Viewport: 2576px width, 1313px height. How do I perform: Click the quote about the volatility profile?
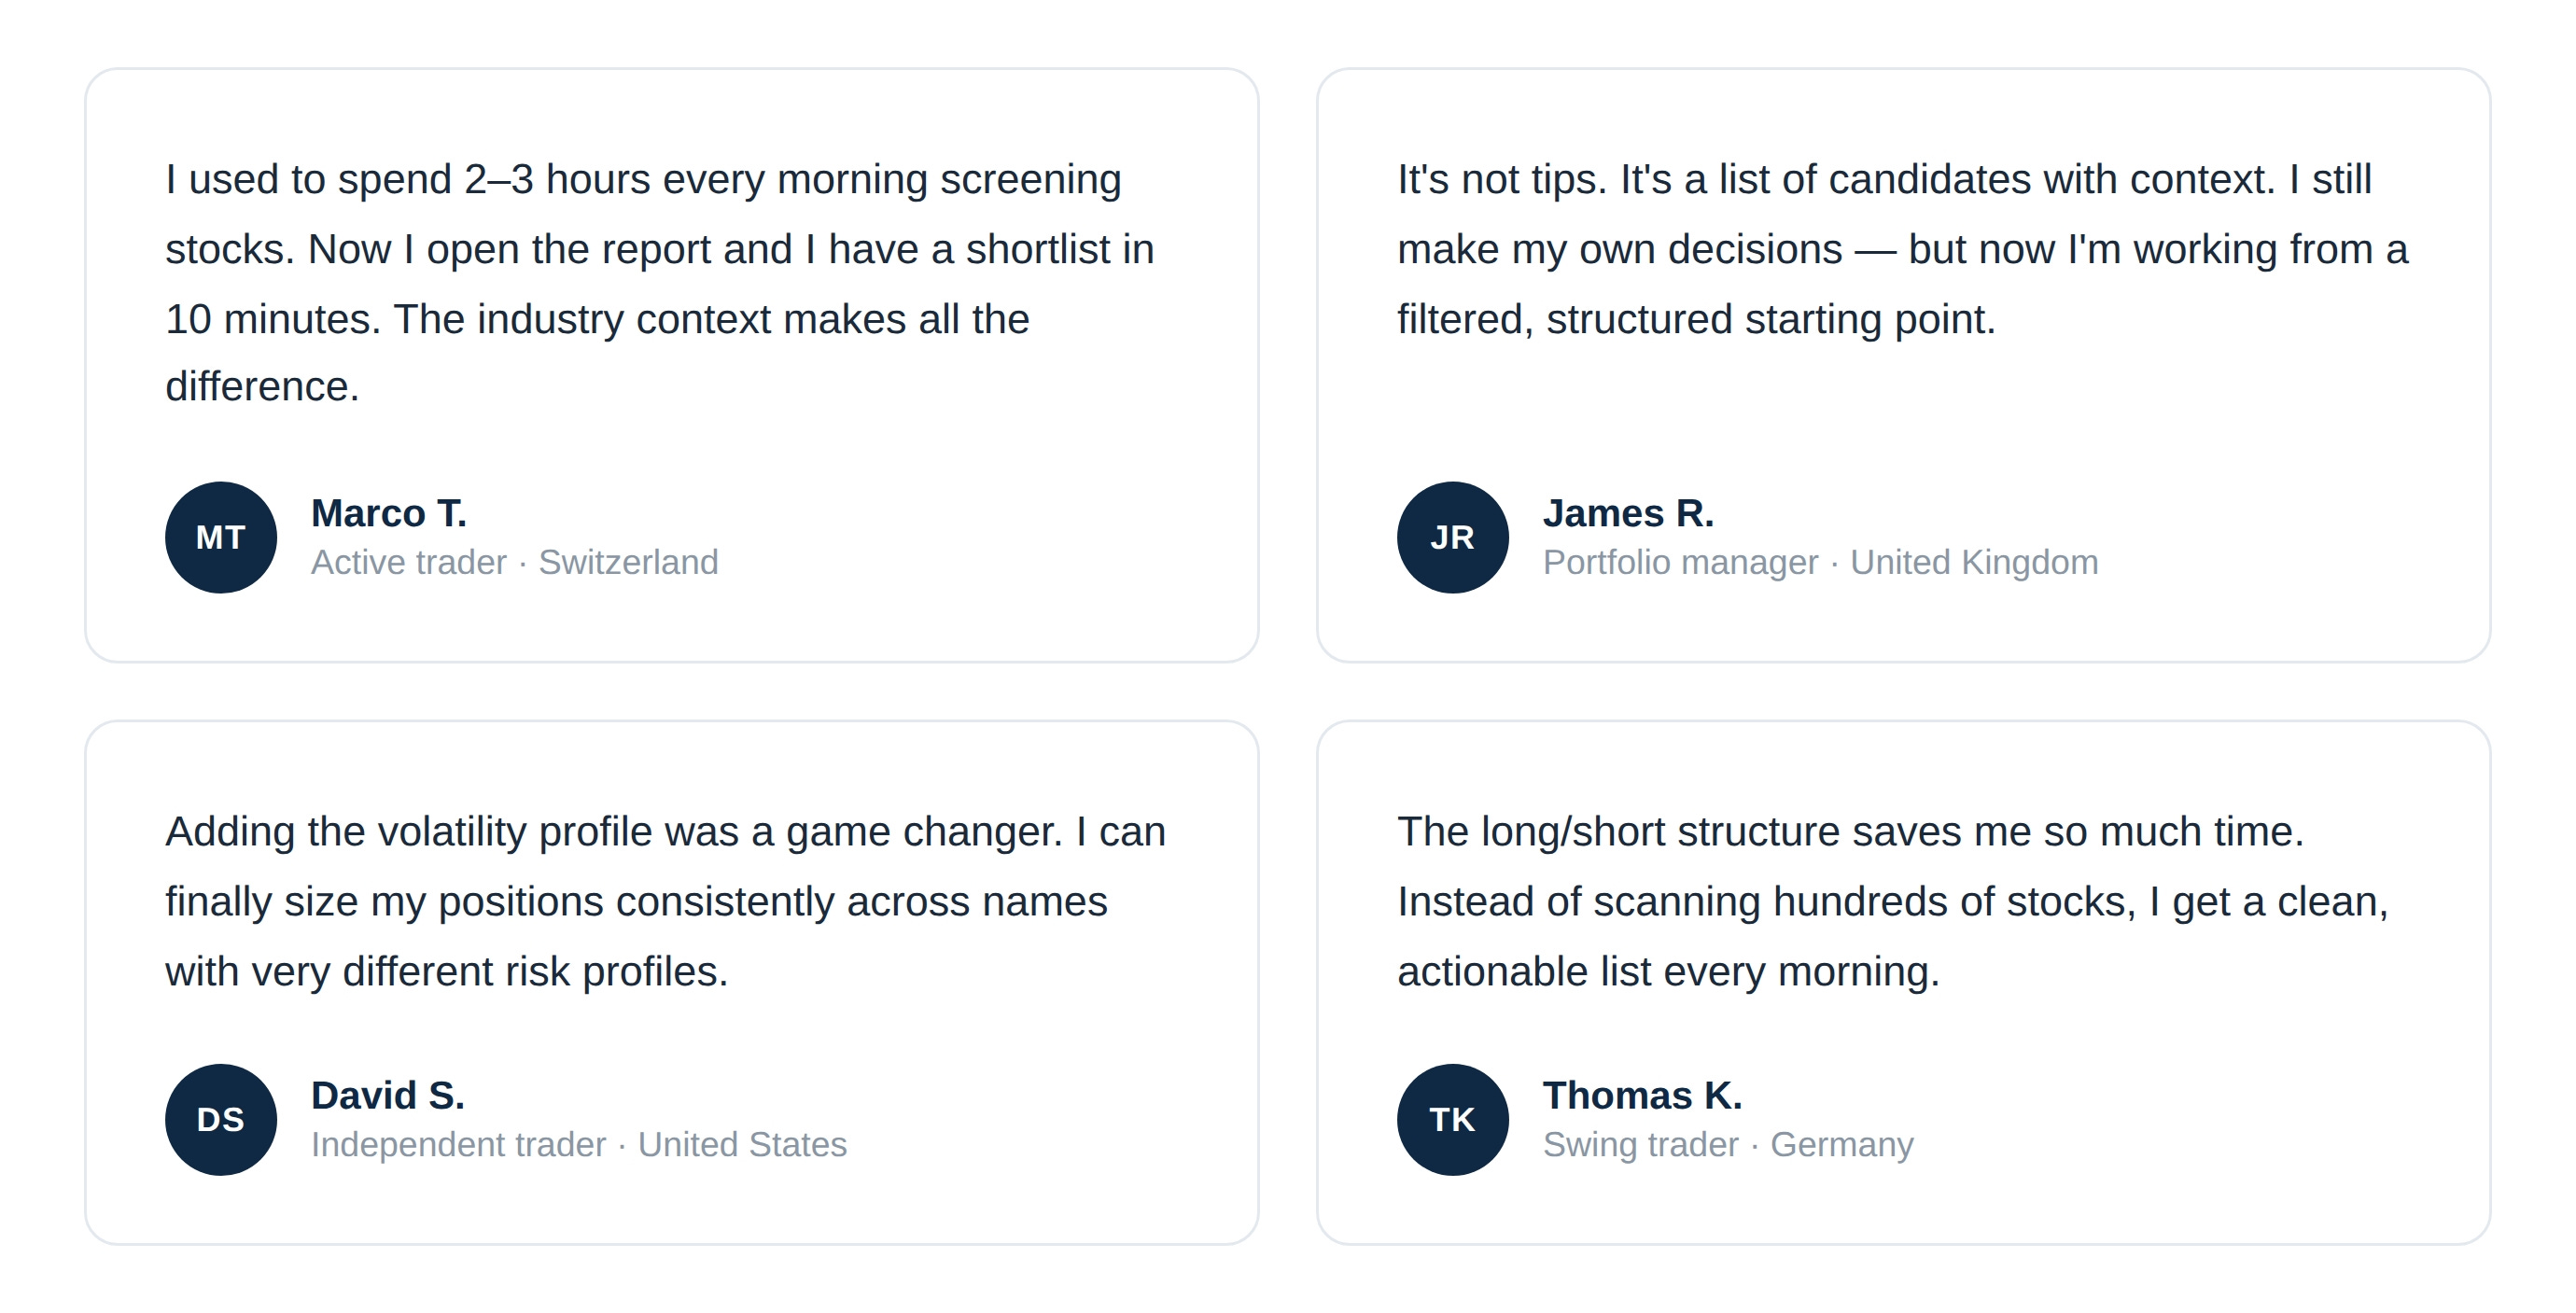(665, 901)
